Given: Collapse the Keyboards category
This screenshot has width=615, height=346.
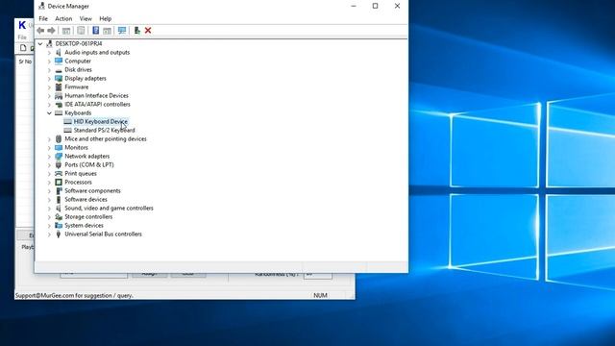Looking at the screenshot, I should pos(49,113).
